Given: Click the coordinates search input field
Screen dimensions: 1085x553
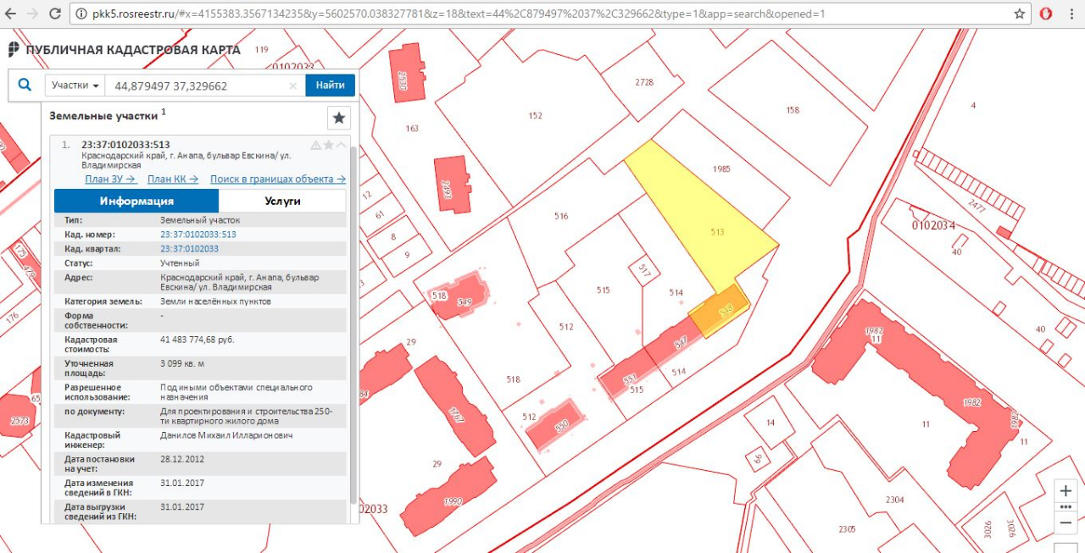Looking at the screenshot, I should 199,86.
